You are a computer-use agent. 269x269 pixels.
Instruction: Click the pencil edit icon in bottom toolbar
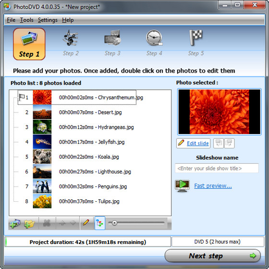tap(86, 223)
